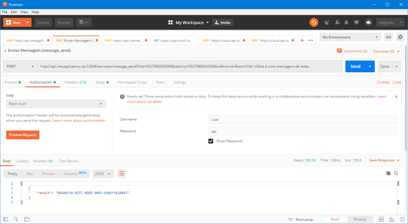The image size is (408, 224).
Task: Switch to the Browse mode toggle
Action: 360,219
